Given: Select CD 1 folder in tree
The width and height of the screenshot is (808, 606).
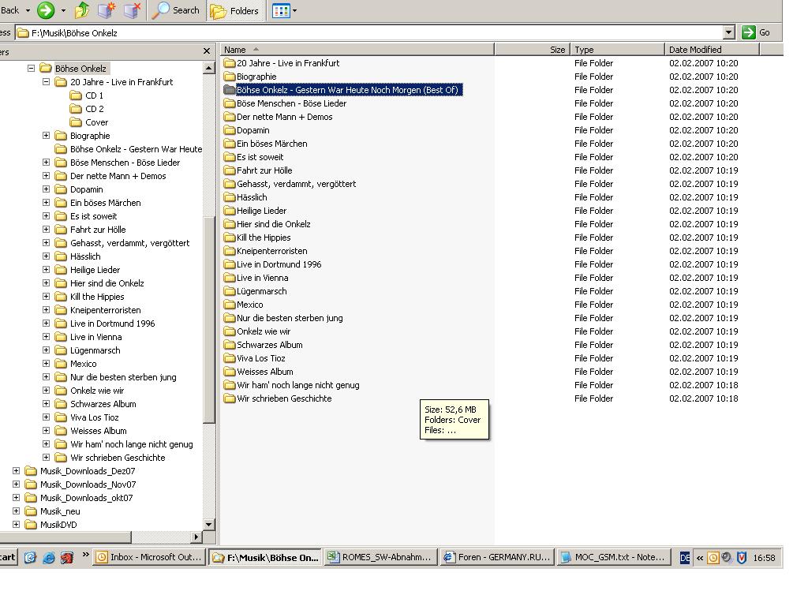Looking at the screenshot, I should point(94,95).
